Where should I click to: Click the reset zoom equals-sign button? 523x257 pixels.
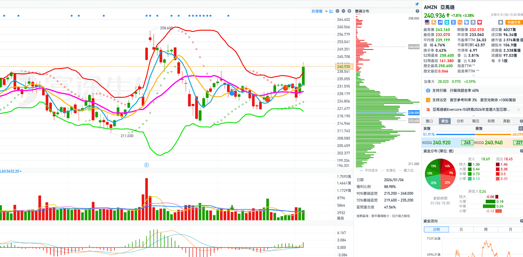click(337, 11)
